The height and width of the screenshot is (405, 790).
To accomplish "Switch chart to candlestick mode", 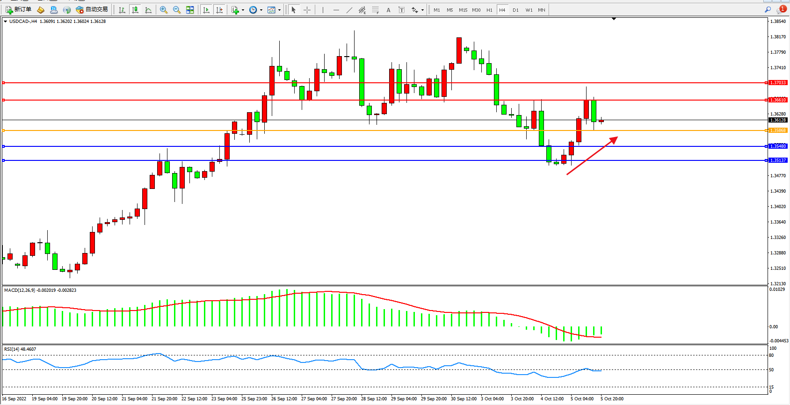I will [135, 10].
